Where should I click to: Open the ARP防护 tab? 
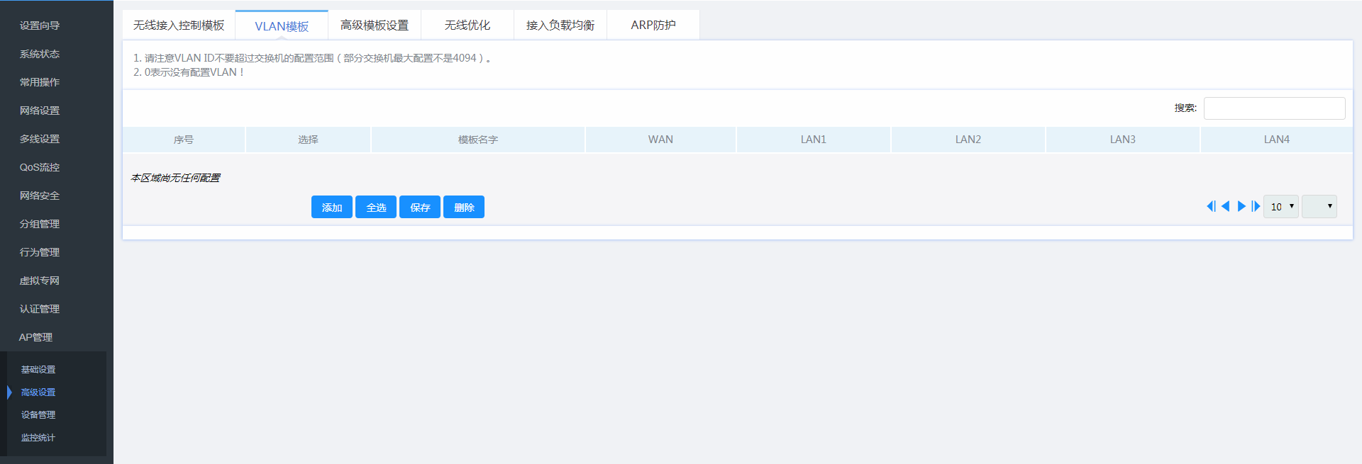[653, 26]
